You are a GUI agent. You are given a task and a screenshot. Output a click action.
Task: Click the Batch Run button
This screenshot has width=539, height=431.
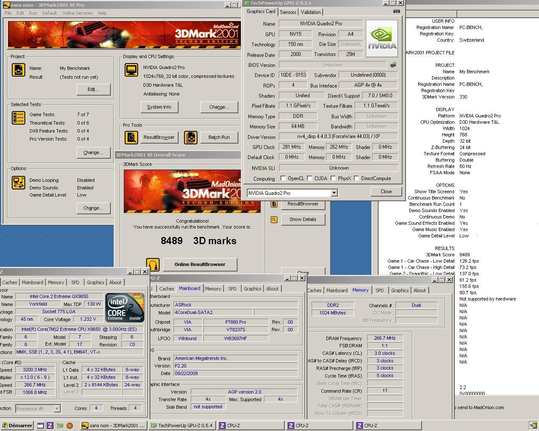tap(219, 137)
